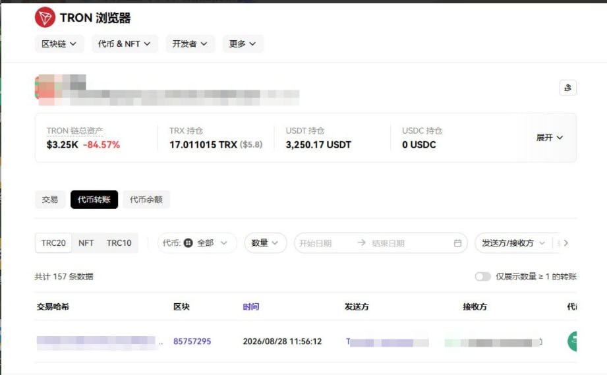Click the 区块 column header
This screenshot has height=375, width=607.
pyautogui.click(x=181, y=307)
